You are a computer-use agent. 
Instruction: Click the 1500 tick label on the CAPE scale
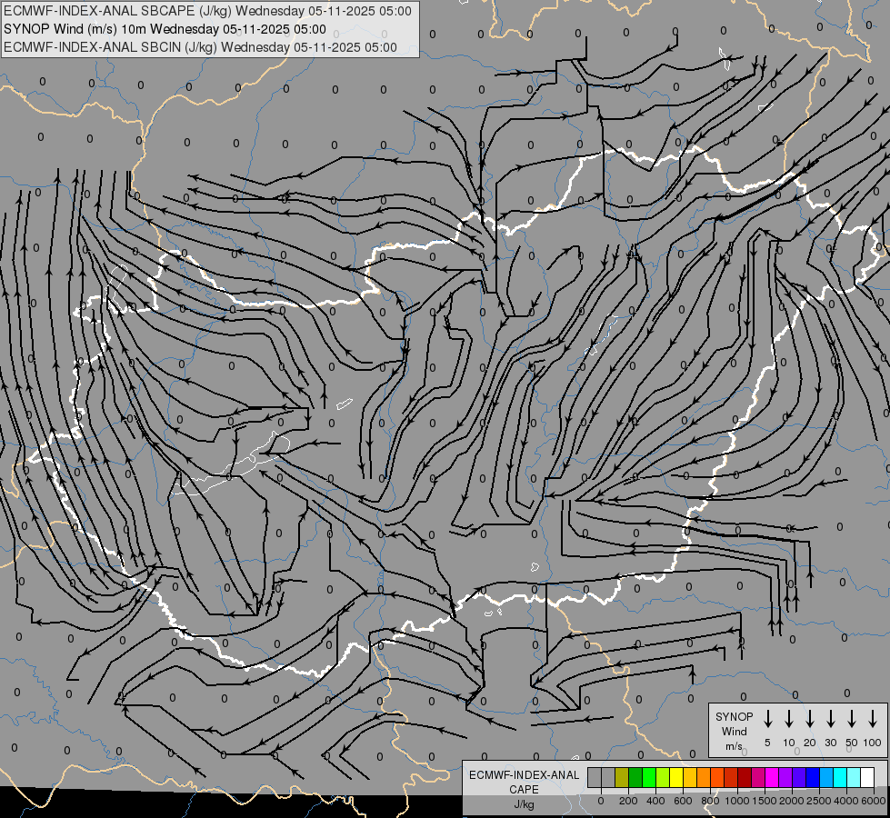click(x=765, y=801)
